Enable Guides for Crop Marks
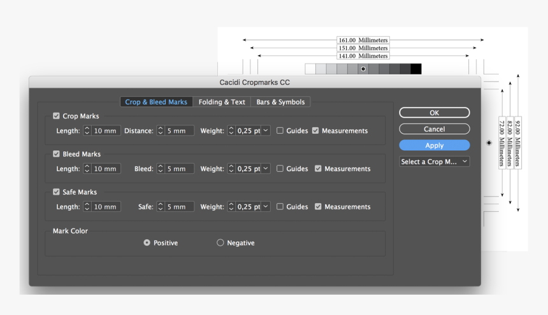 [x=280, y=130]
